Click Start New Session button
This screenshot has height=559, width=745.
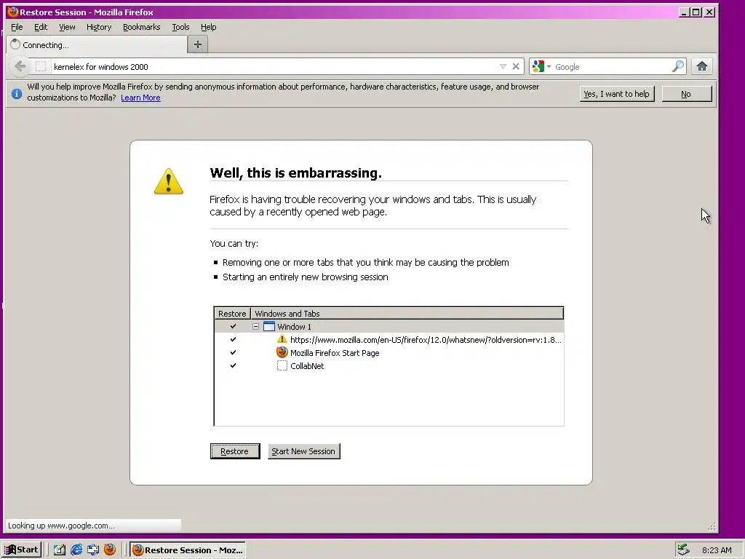pyautogui.click(x=303, y=451)
